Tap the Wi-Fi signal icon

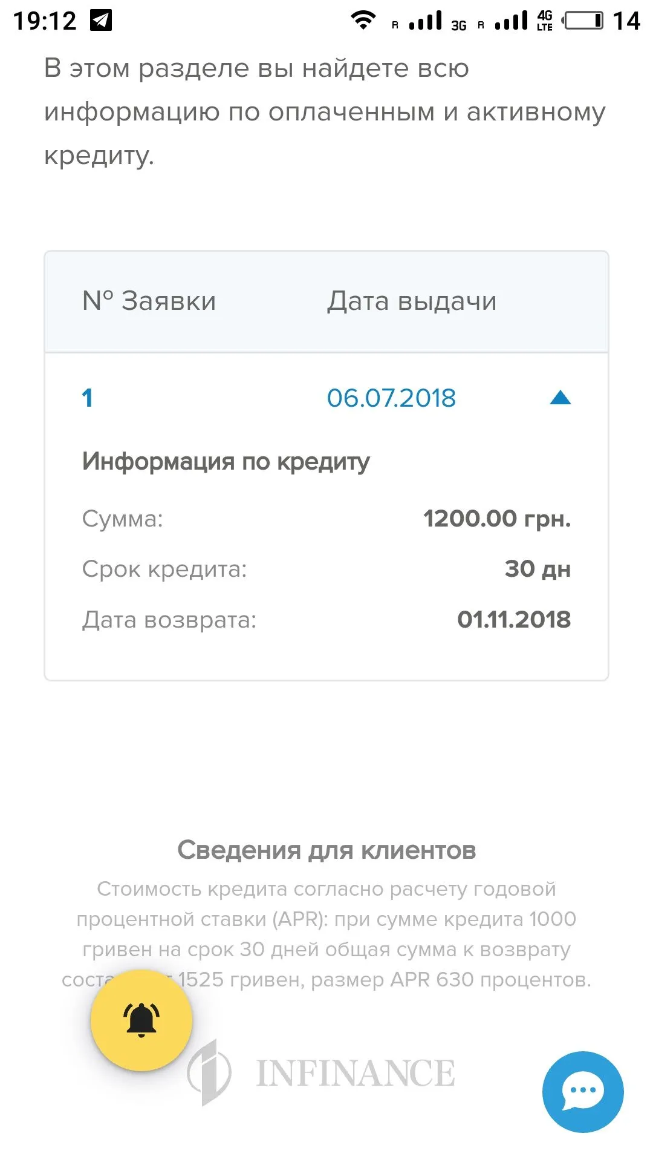tap(363, 20)
